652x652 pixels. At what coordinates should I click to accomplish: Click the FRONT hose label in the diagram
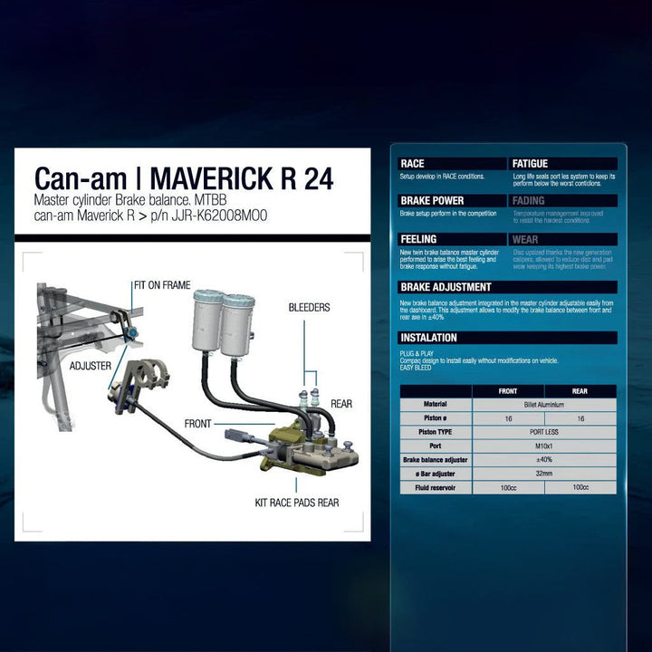click(198, 423)
